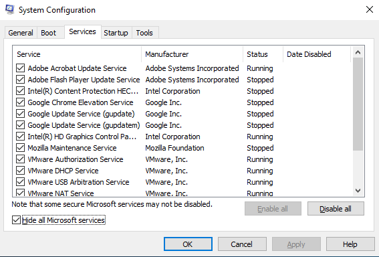
Task: Select the Adobe Acrobat Update Service name
Action: [77, 68]
